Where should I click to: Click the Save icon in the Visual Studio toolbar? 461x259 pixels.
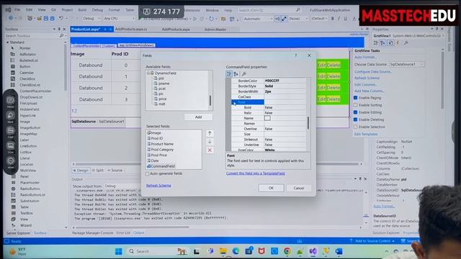(x=46, y=18)
